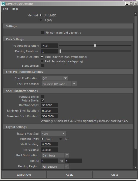Click the Apply button
Viewport: 138px width, 181px height.
[x=69, y=174]
